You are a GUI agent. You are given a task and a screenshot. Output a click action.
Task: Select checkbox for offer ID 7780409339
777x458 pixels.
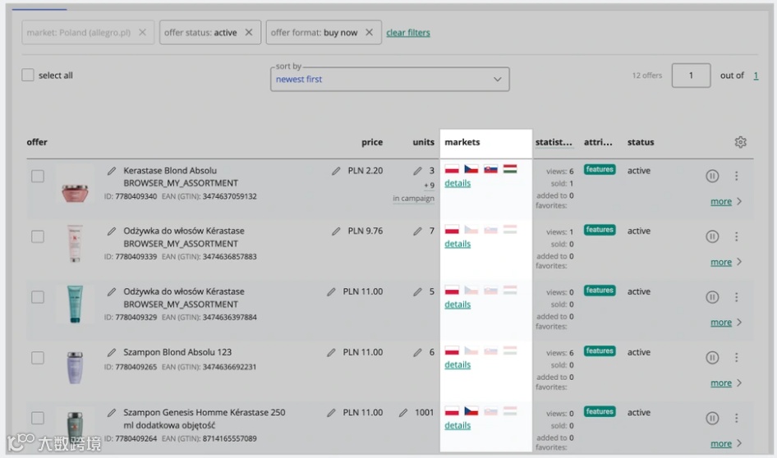38,236
